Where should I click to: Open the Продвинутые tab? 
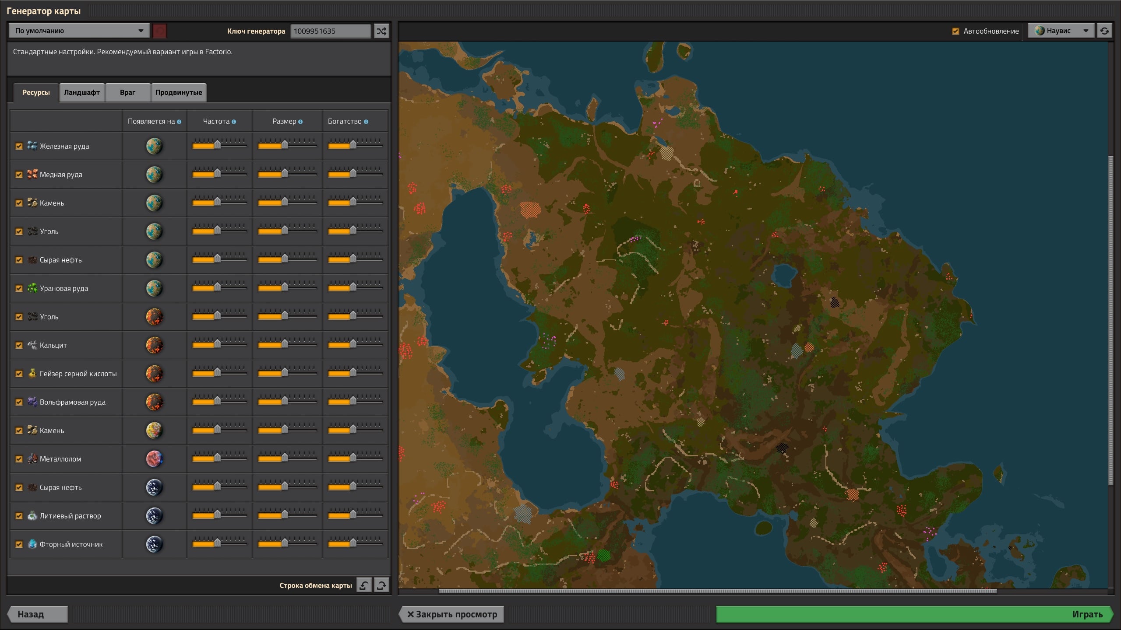[x=179, y=92]
